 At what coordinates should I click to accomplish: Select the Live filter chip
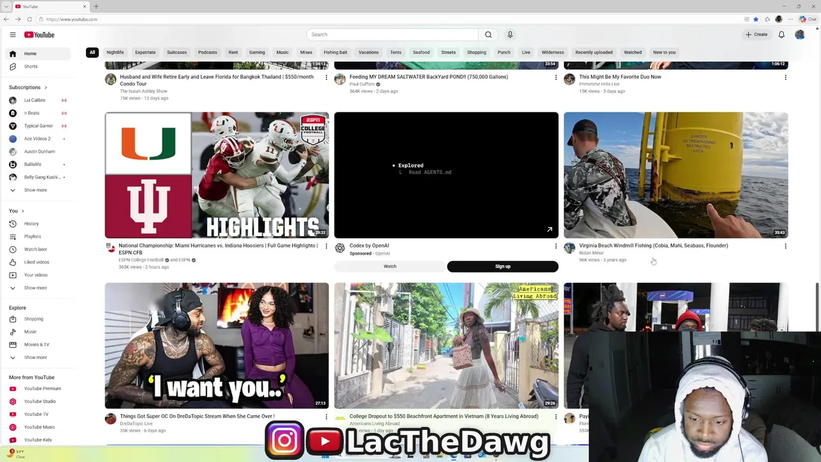(x=526, y=53)
